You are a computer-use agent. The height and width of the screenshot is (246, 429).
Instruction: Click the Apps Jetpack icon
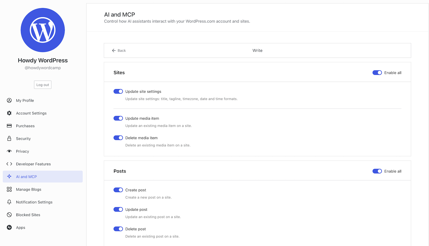tap(9, 227)
